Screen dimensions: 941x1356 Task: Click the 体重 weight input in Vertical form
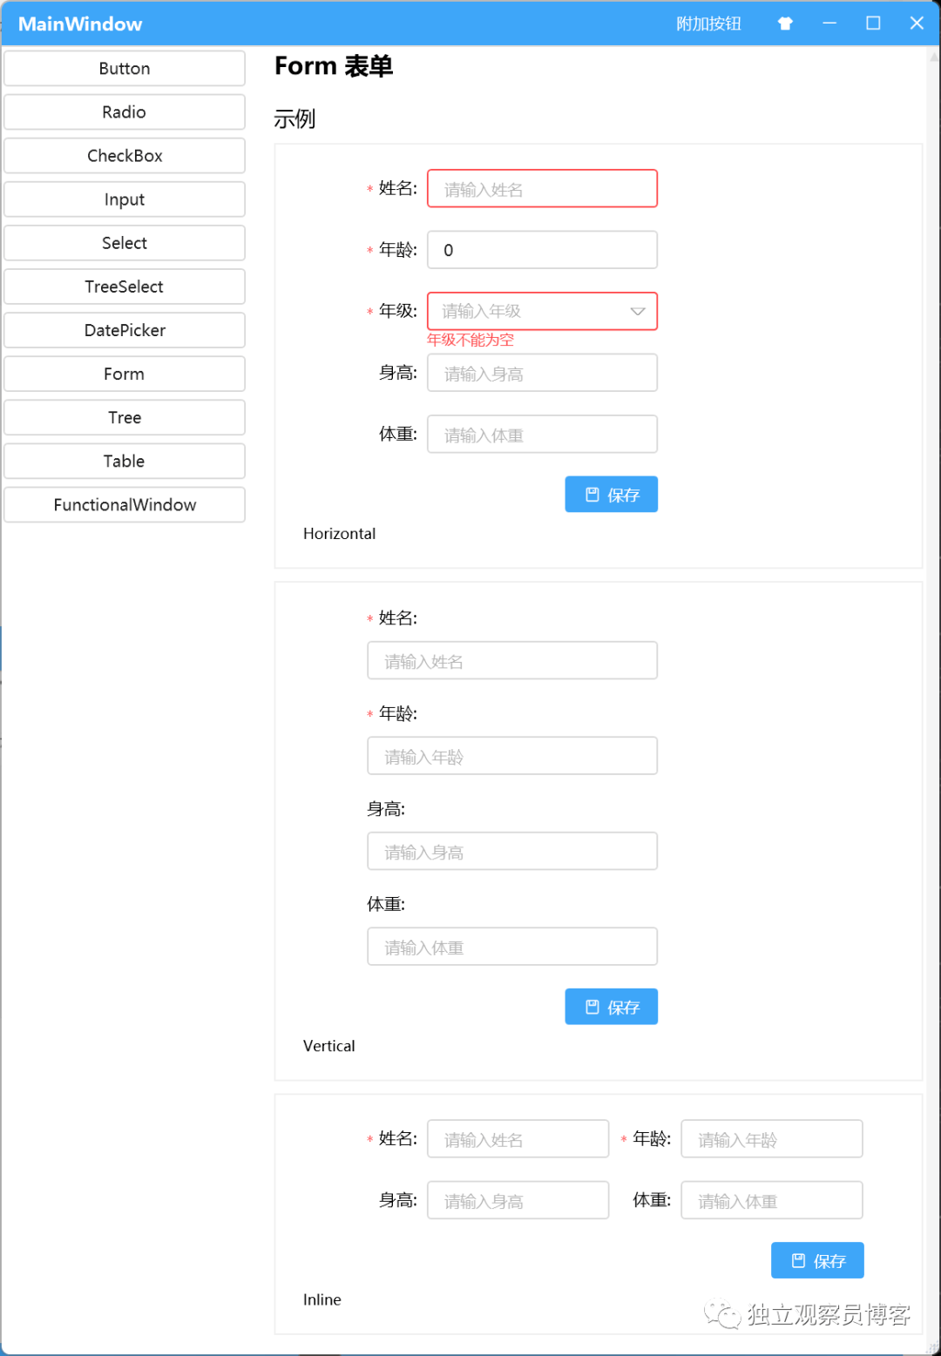(x=511, y=947)
